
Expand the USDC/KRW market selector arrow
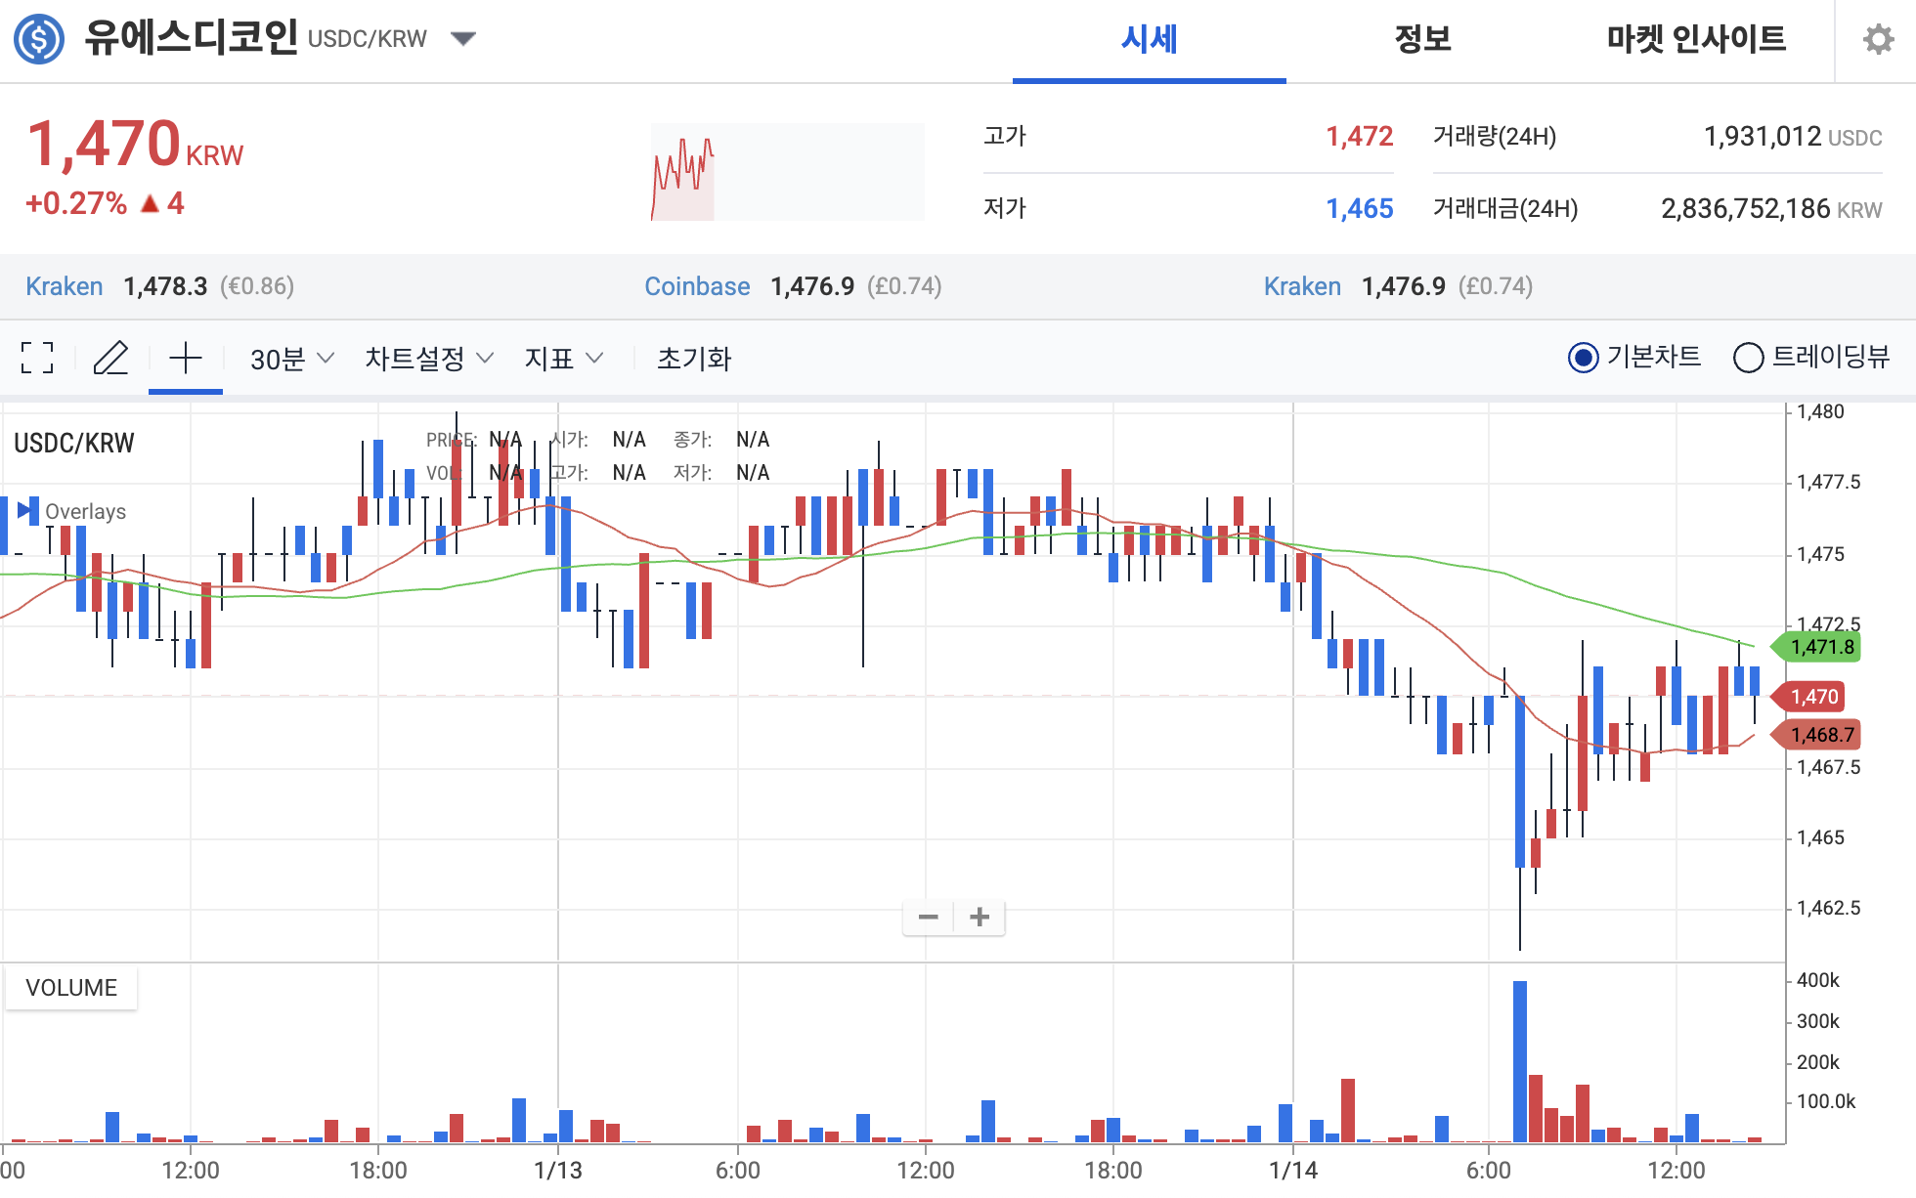point(462,39)
